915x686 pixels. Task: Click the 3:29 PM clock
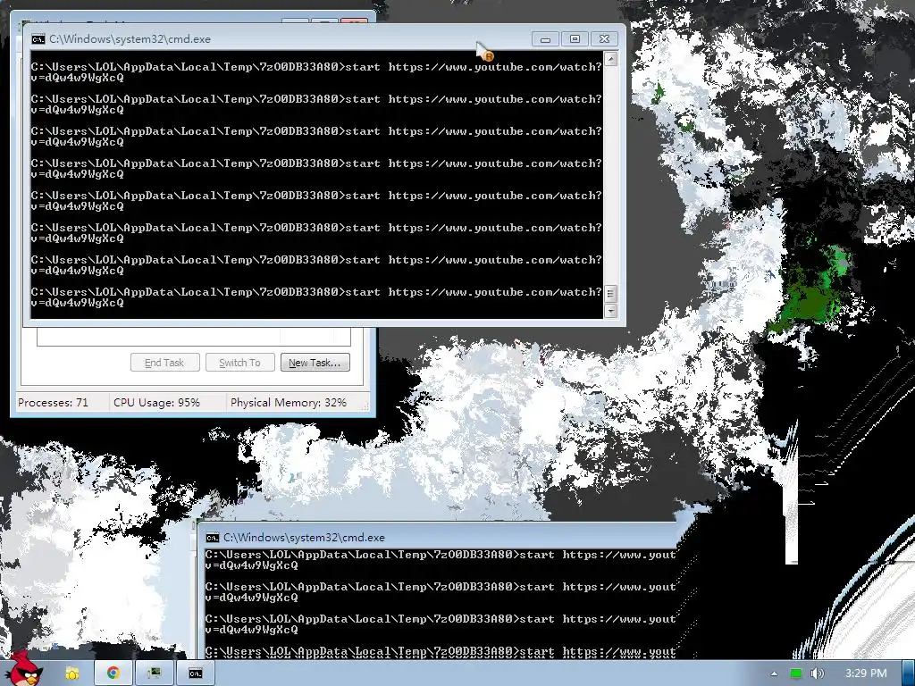click(x=866, y=673)
